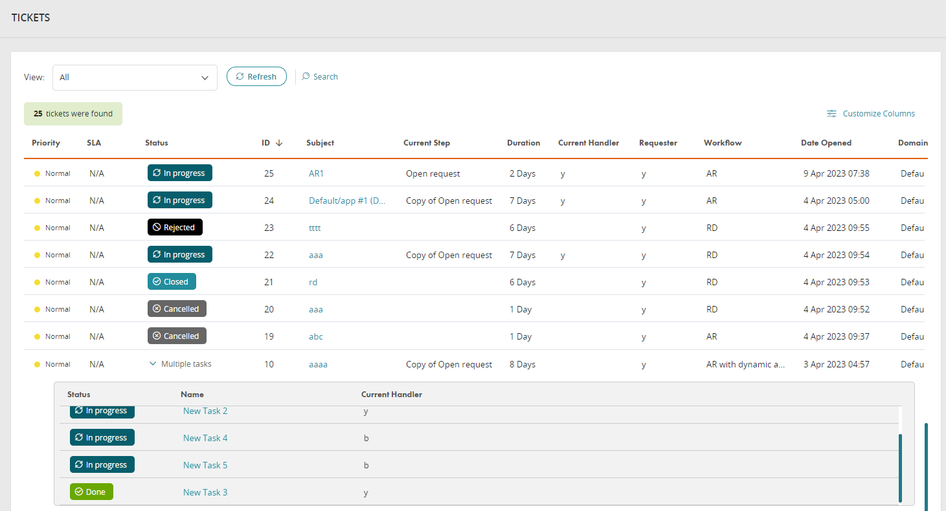Click the ID sort arrow icon
946x511 pixels.
click(279, 143)
